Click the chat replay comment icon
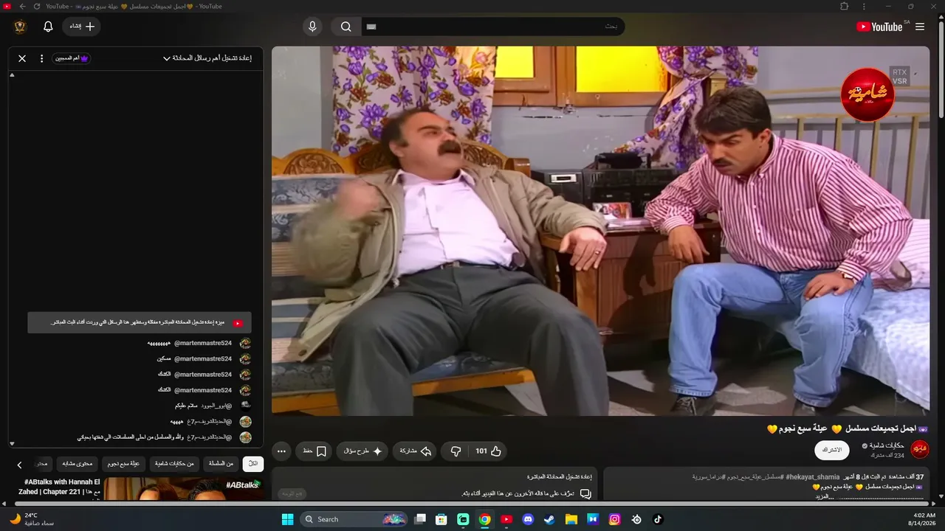Viewport: 945px width, 531px height. click(x=585, y=493)
